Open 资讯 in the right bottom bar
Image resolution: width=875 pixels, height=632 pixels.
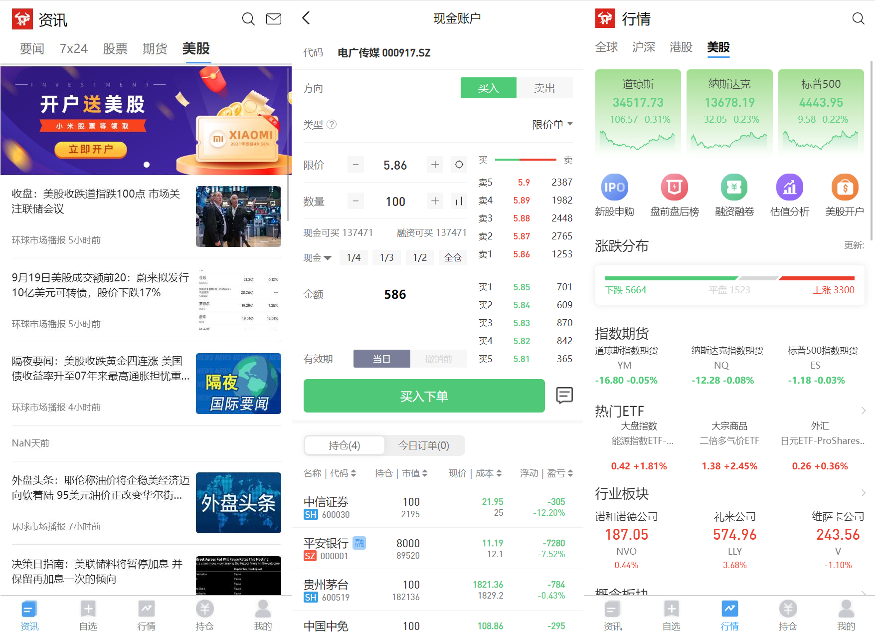(613, 616)
